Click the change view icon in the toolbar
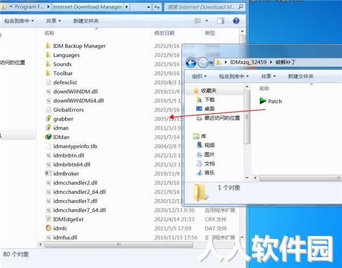Image resolution: width=342 pixels, height=268 pixels. [198, 21]
